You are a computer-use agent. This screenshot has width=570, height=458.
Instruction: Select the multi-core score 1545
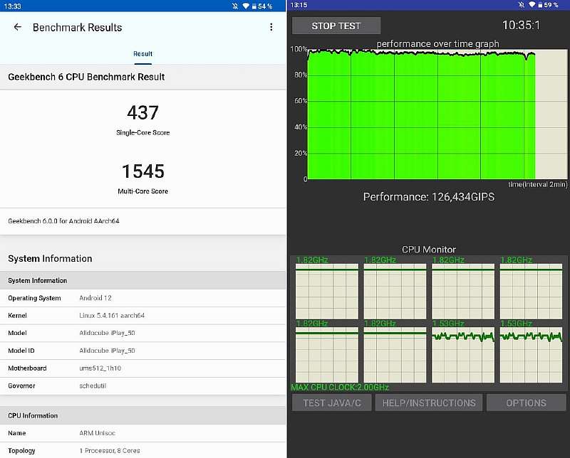142,171
